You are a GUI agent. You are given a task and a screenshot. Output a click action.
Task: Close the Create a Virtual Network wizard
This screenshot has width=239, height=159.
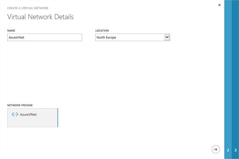point(219,5)
